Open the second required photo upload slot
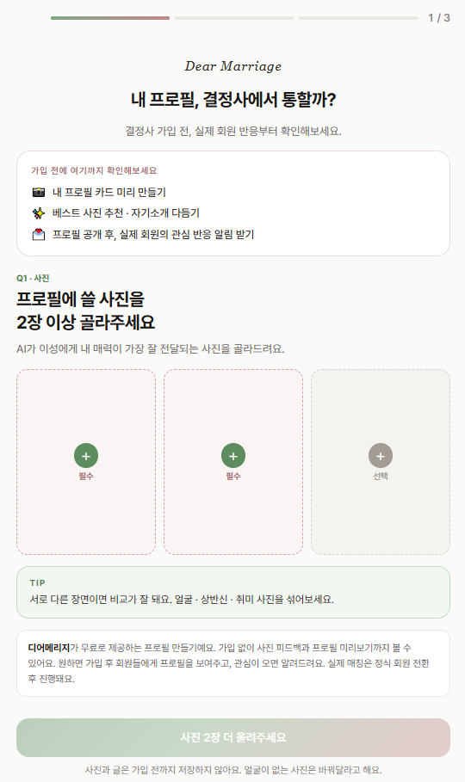465x782 pixels. [x=233, y=462]
